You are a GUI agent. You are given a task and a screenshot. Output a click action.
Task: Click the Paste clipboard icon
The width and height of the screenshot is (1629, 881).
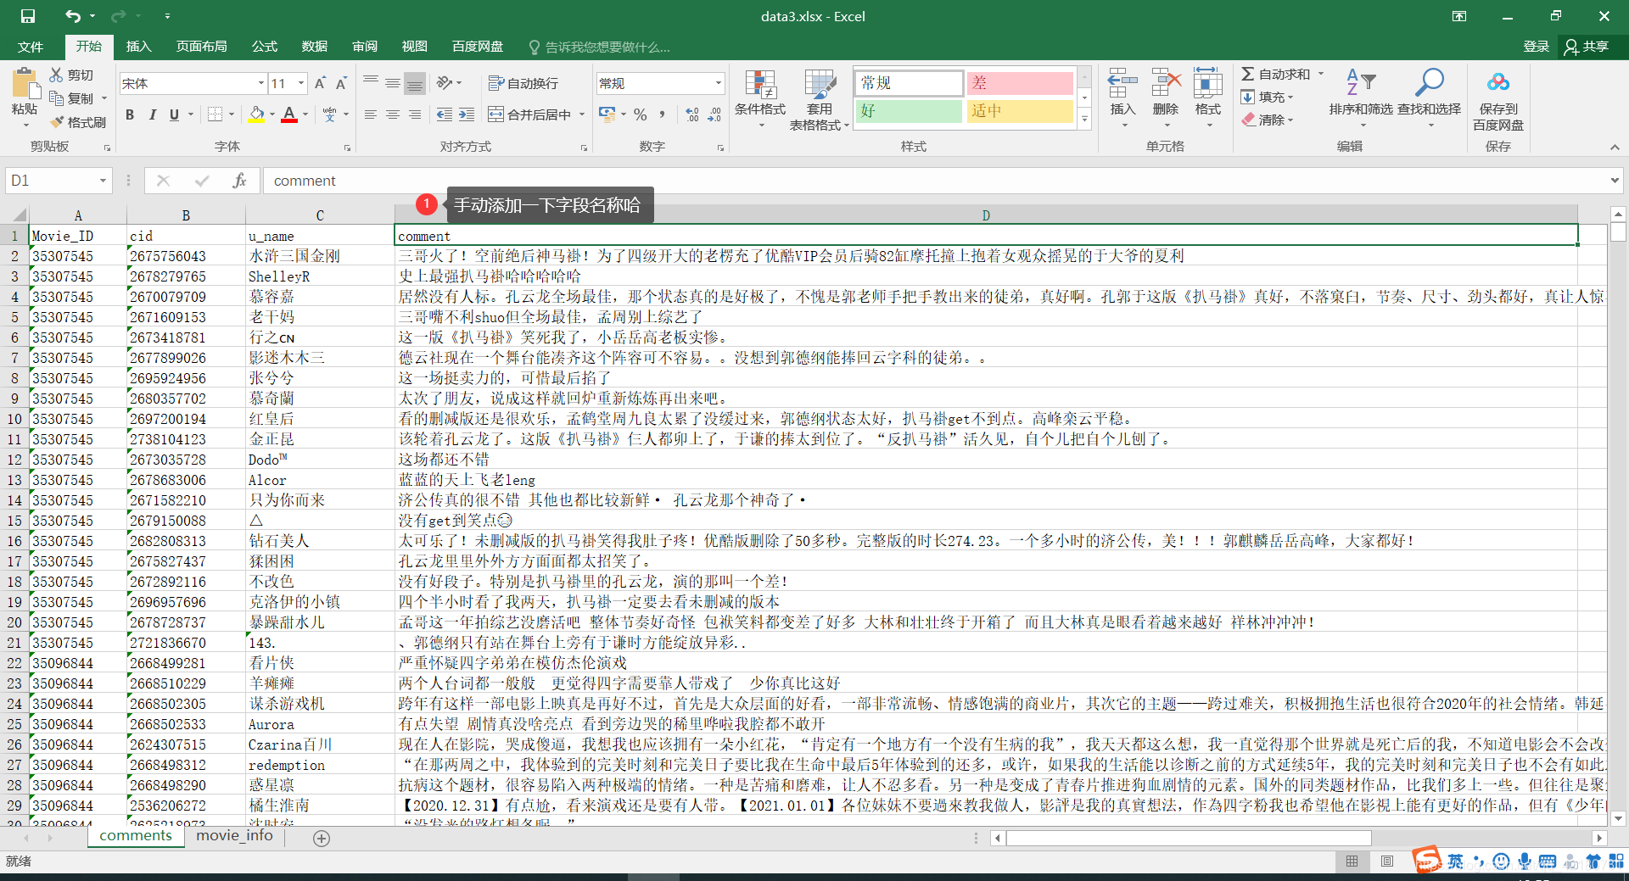25,84
